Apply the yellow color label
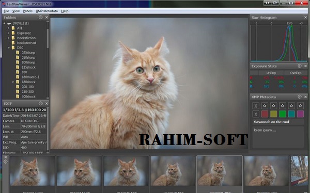Image resolution: width=310 pixels, height=193 pixels. [273, 114]
